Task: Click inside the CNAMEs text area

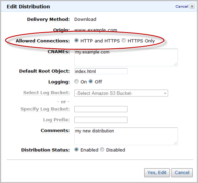Action: (126, 57)
